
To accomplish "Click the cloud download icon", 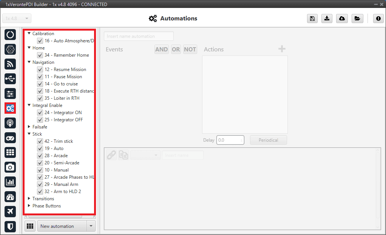I will coord(342,19).
